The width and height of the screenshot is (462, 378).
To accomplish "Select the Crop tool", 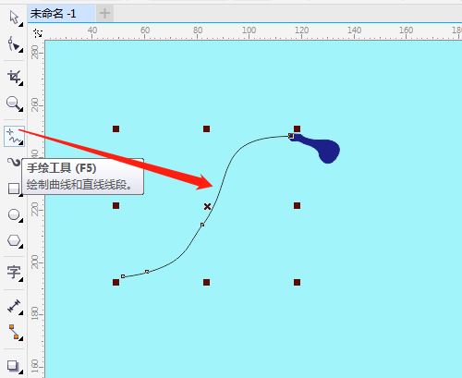I will coord(14,77).
